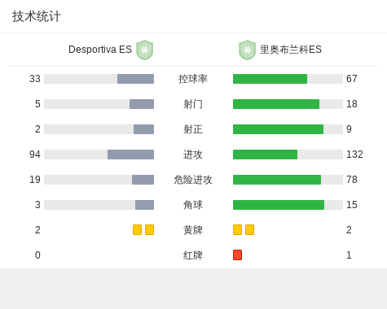Click the green 射正 bar showing 9
The height and width of the screenshot is (309, 387).
278,129
